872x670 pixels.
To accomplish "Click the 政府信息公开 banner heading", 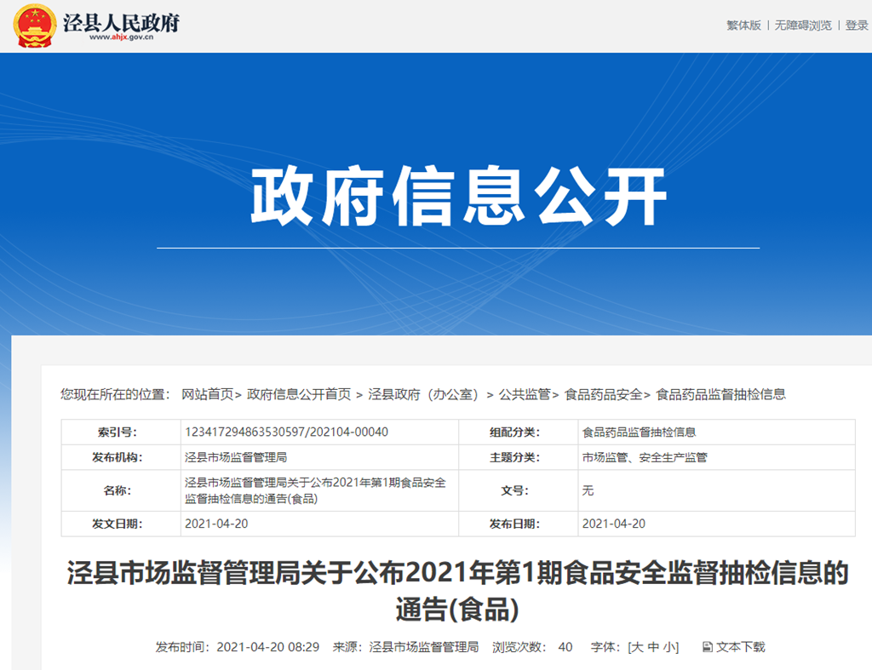I will (x=458, y=198).
